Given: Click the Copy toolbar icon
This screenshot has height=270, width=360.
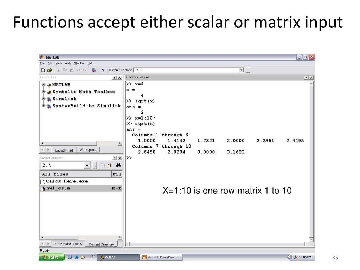Looking at the screenshot, I should coord(65,70).
